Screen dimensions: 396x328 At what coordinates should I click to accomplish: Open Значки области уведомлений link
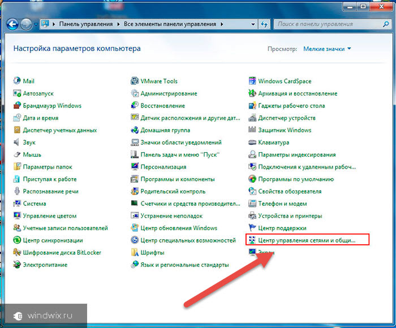tap(181, 142)
